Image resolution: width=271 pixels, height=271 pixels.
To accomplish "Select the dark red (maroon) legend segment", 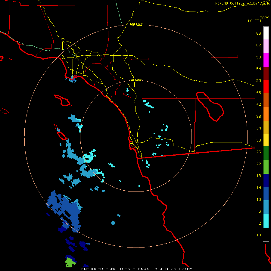I will [266, 74].
